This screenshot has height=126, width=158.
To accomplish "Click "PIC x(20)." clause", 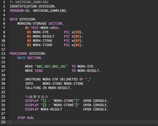I will 73,32.
